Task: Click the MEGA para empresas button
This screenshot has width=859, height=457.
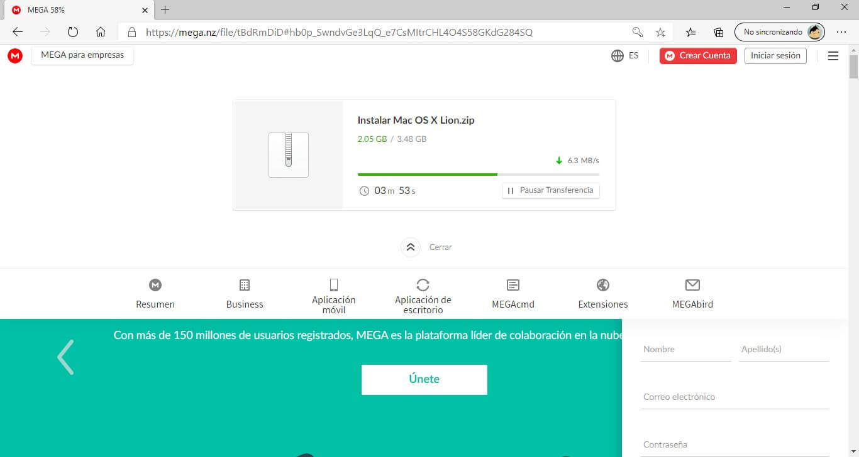Action: 82,55
